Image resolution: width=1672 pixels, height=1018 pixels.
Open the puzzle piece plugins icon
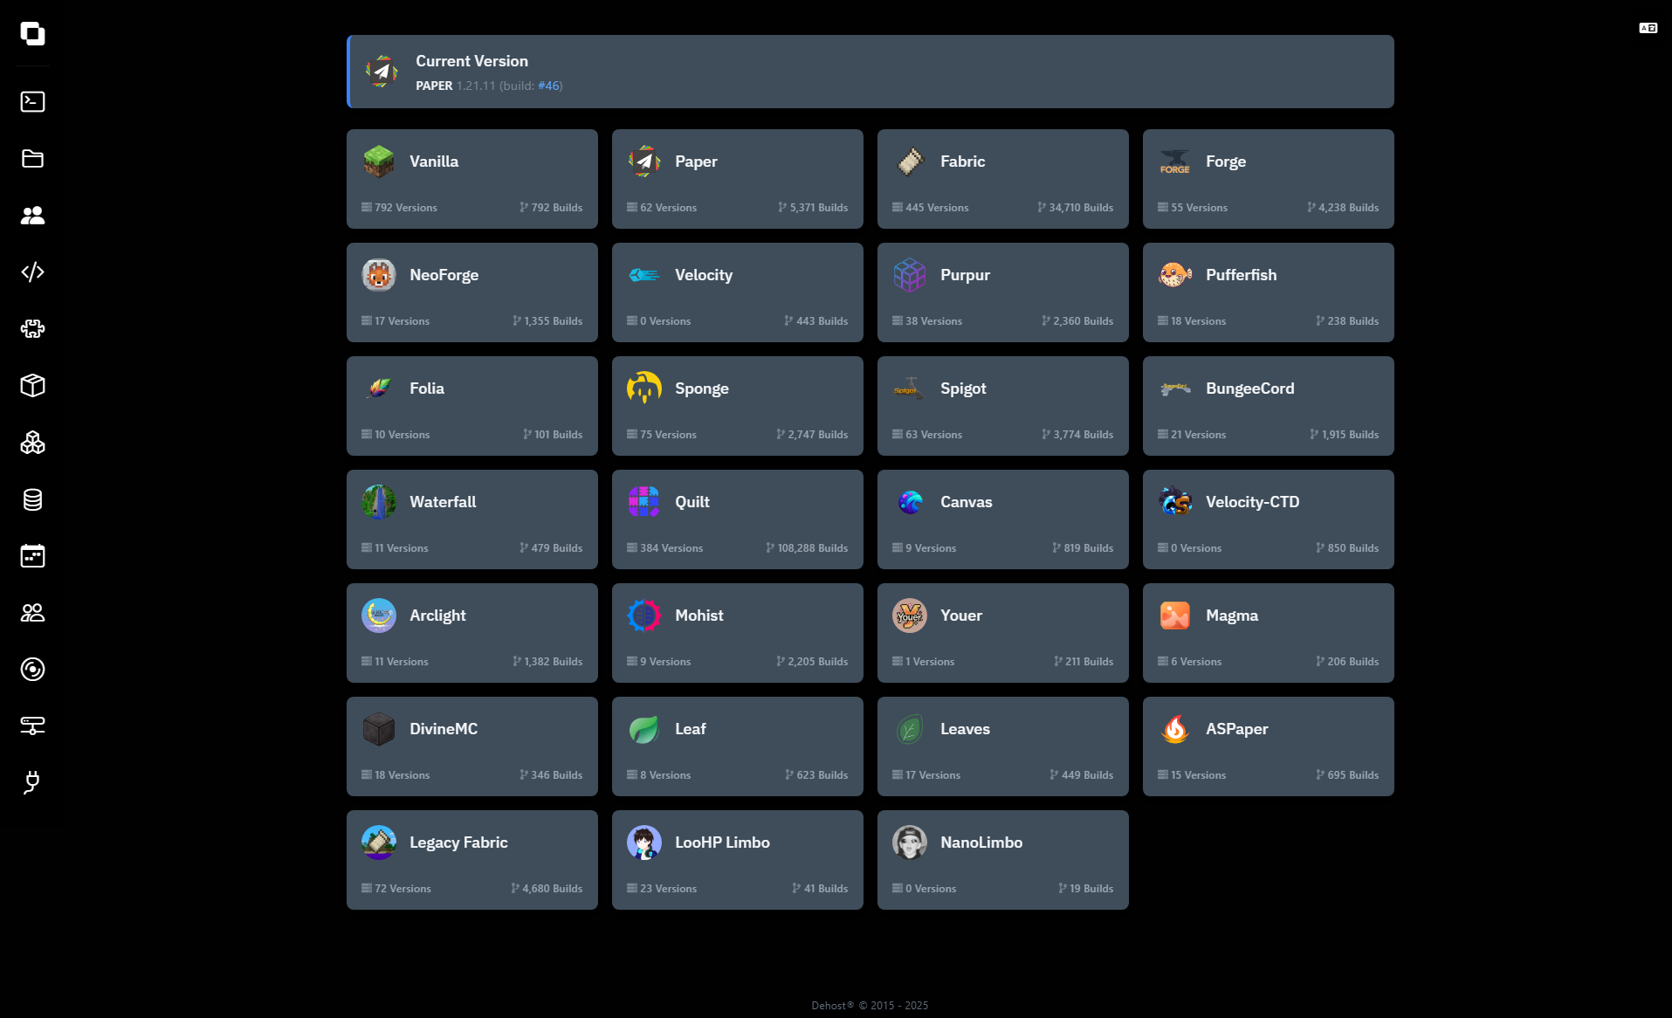(x=32, y=329)
